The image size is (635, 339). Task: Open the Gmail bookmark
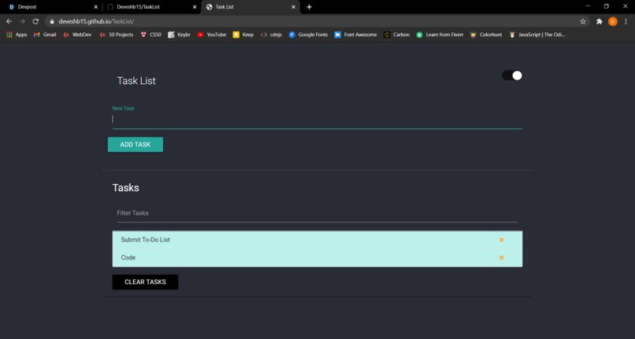(45, 35)
